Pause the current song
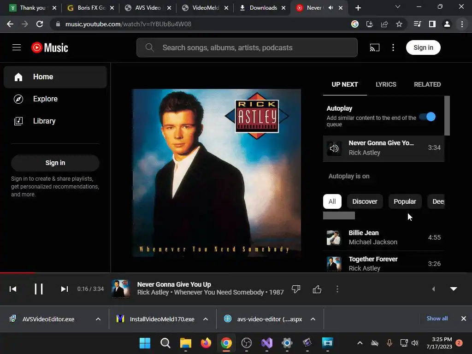 [39, 289]
